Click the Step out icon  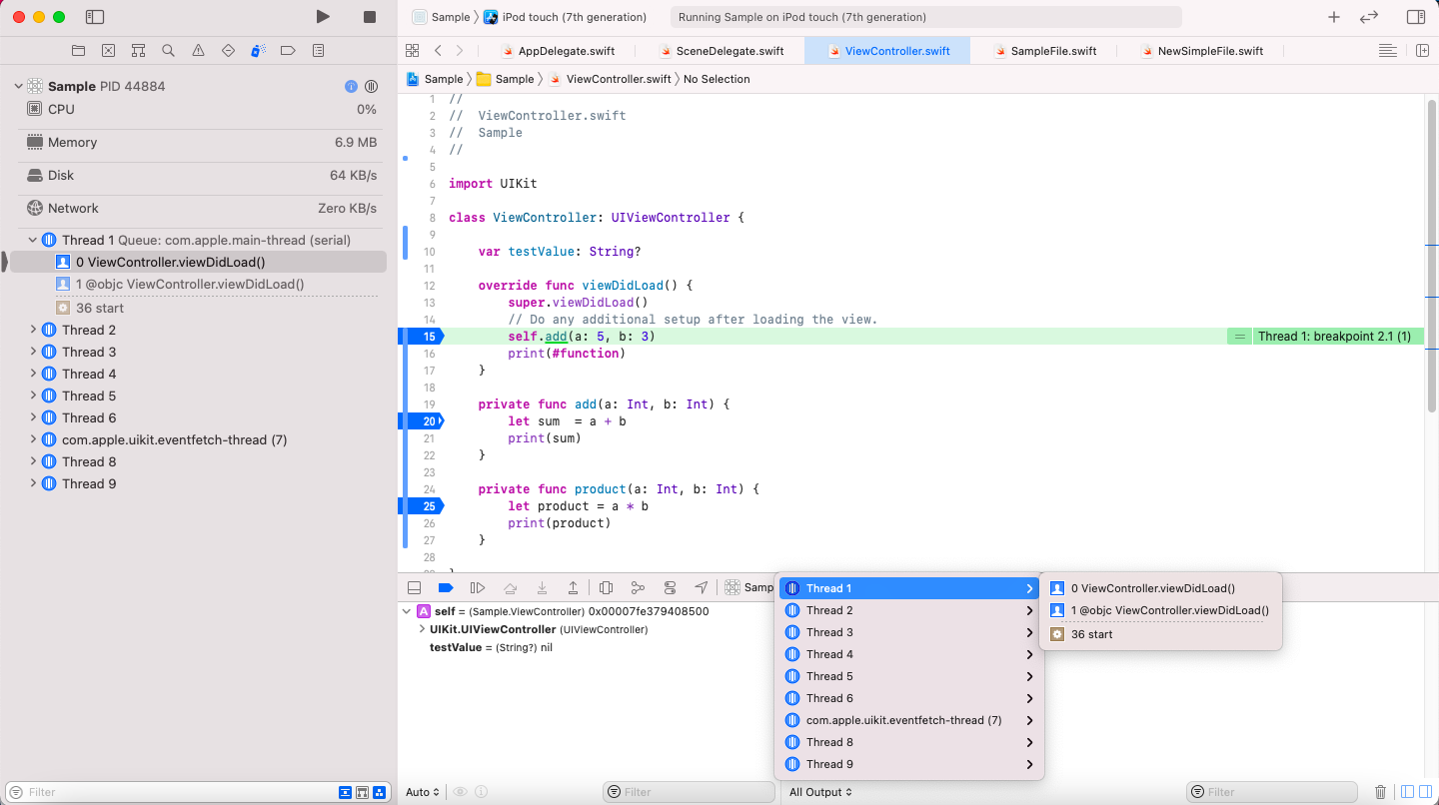pyautogui.click(x=574, y=587)
